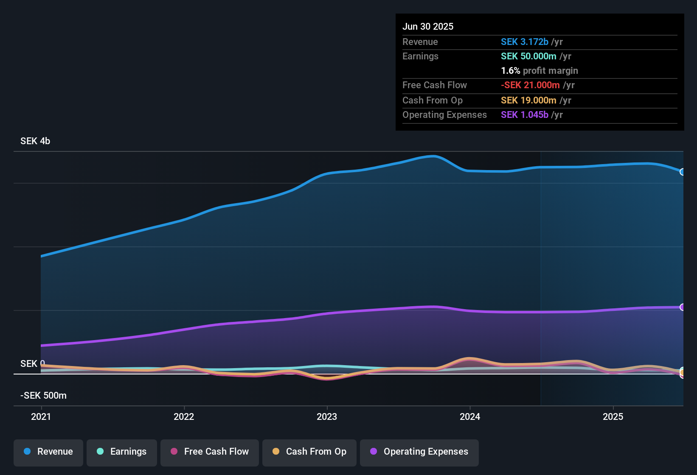Click the purple dot in Operating Expenses legend
The image size is (697, 475).
[x=374, y=451]
